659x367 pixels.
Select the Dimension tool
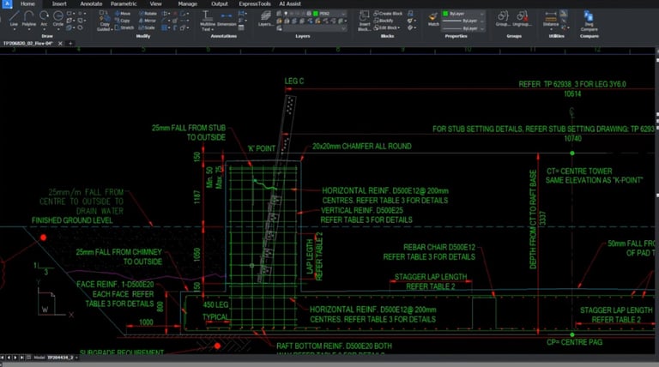pyautogui.click(x=227, y=19)
